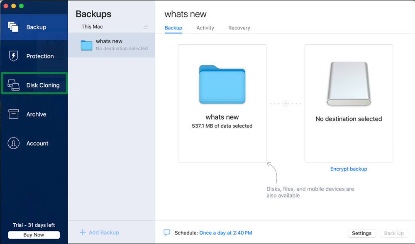Screen dimensions: 415x244
Task: Click the Backup sidebar icon
Action: (x=13, y=27)
